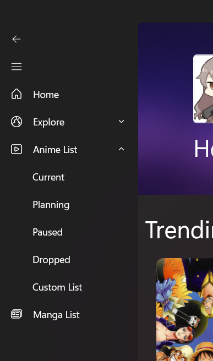Click the Home house icon
Viewport: 213px width, 361px height.
pyautogui.click(x=17, y=95)
